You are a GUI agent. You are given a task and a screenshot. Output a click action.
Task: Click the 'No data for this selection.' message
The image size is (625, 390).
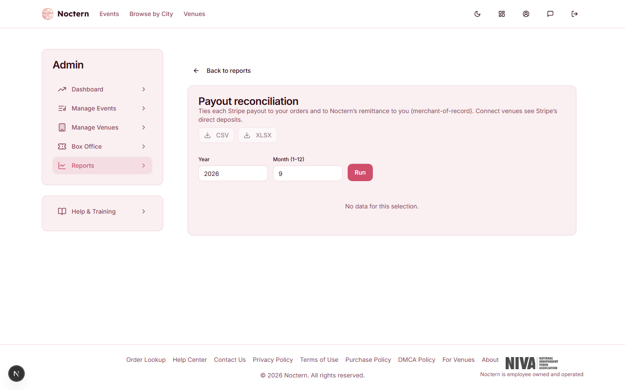[x=382, y=206]
